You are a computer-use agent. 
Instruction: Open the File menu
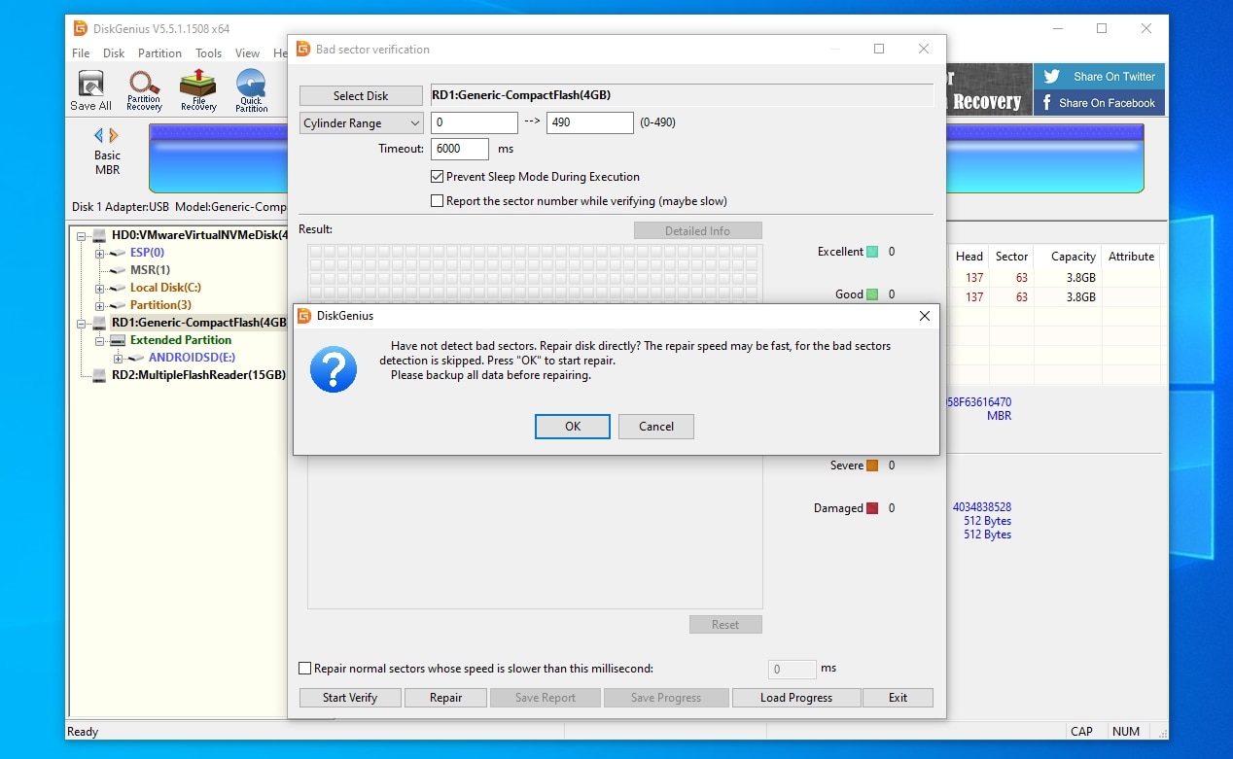coord(81,53)
